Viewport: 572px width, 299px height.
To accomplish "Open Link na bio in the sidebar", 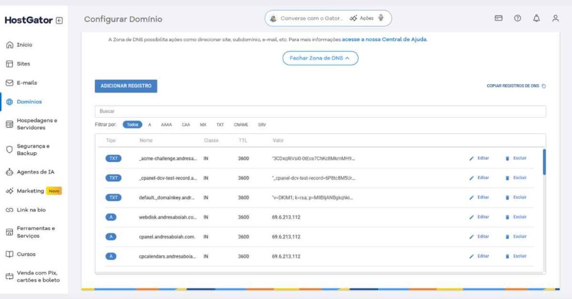I will (x=31, y=210).
